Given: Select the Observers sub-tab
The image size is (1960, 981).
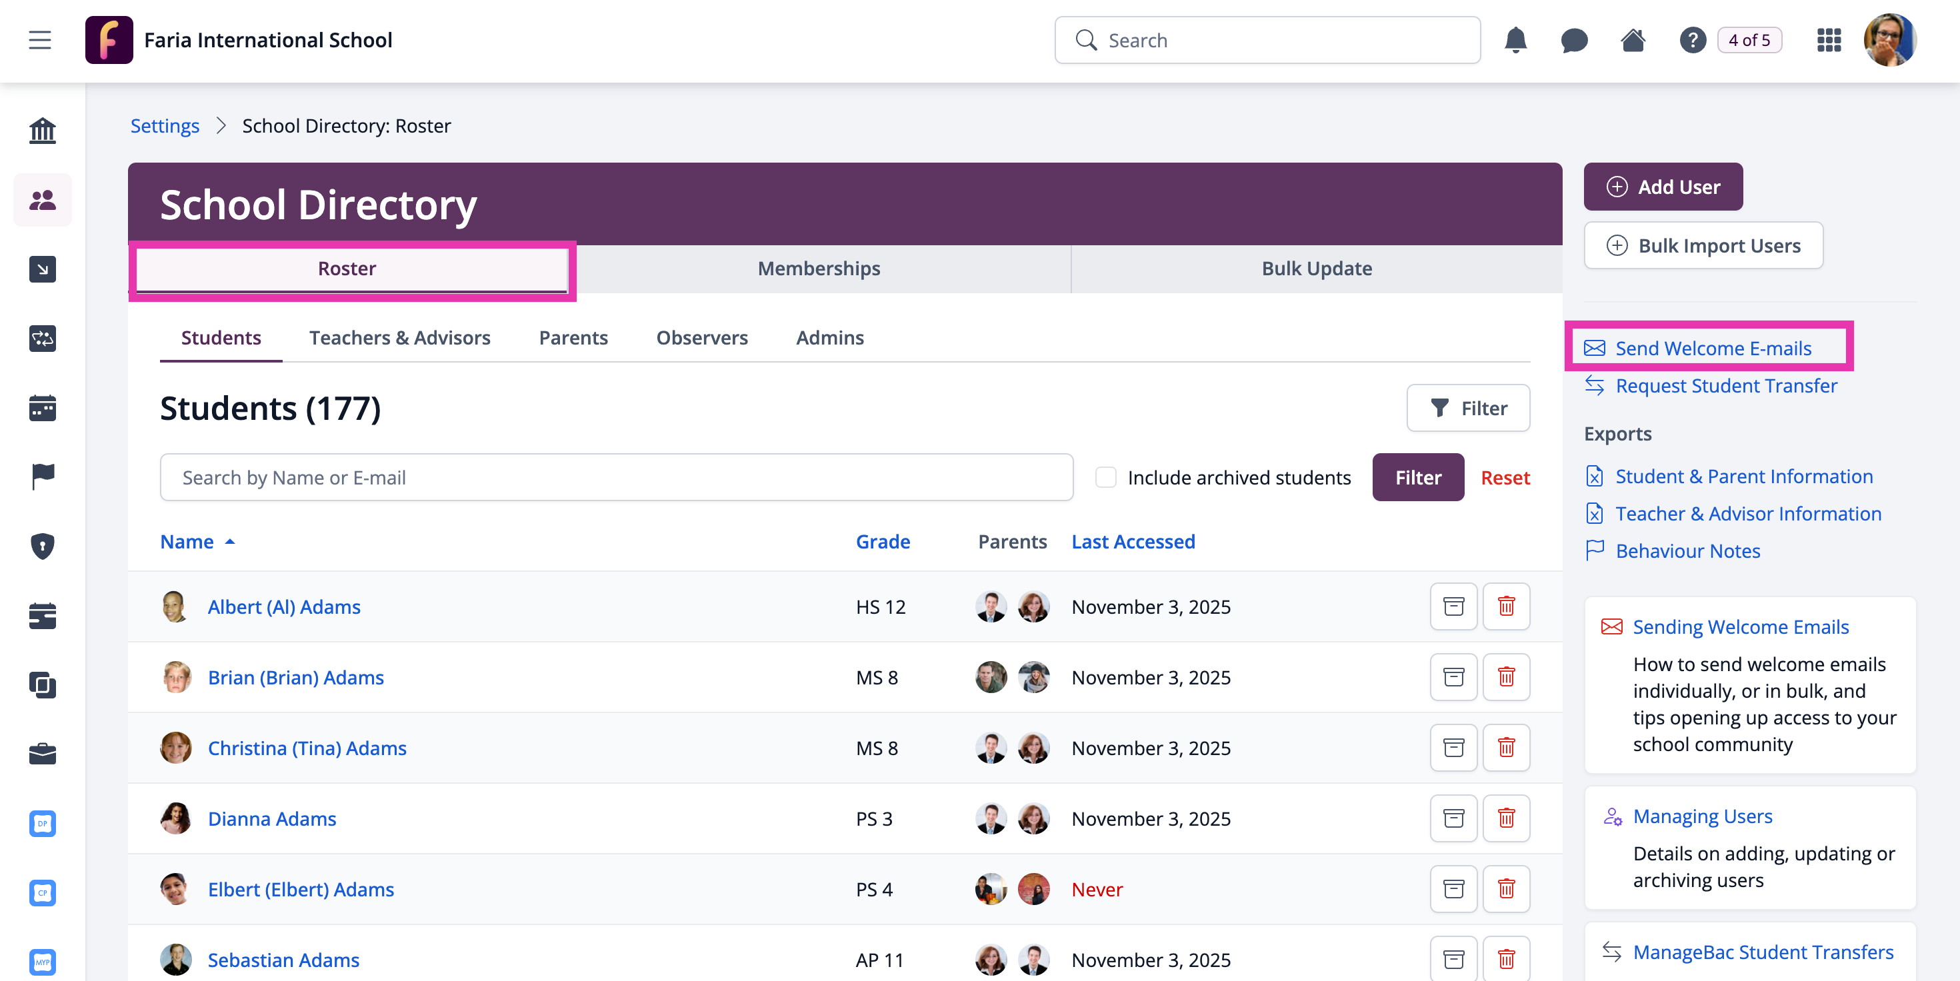Looking at the screenshot, I should pos(701,338).
